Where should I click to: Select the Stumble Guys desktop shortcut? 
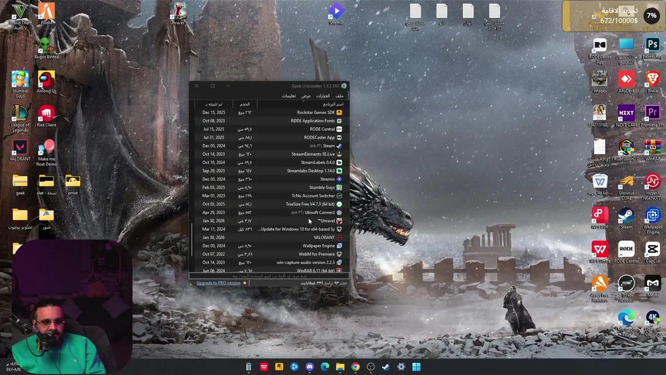tap(20, 84)
